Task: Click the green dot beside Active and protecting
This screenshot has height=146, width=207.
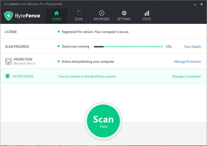Action: point(59,61)
